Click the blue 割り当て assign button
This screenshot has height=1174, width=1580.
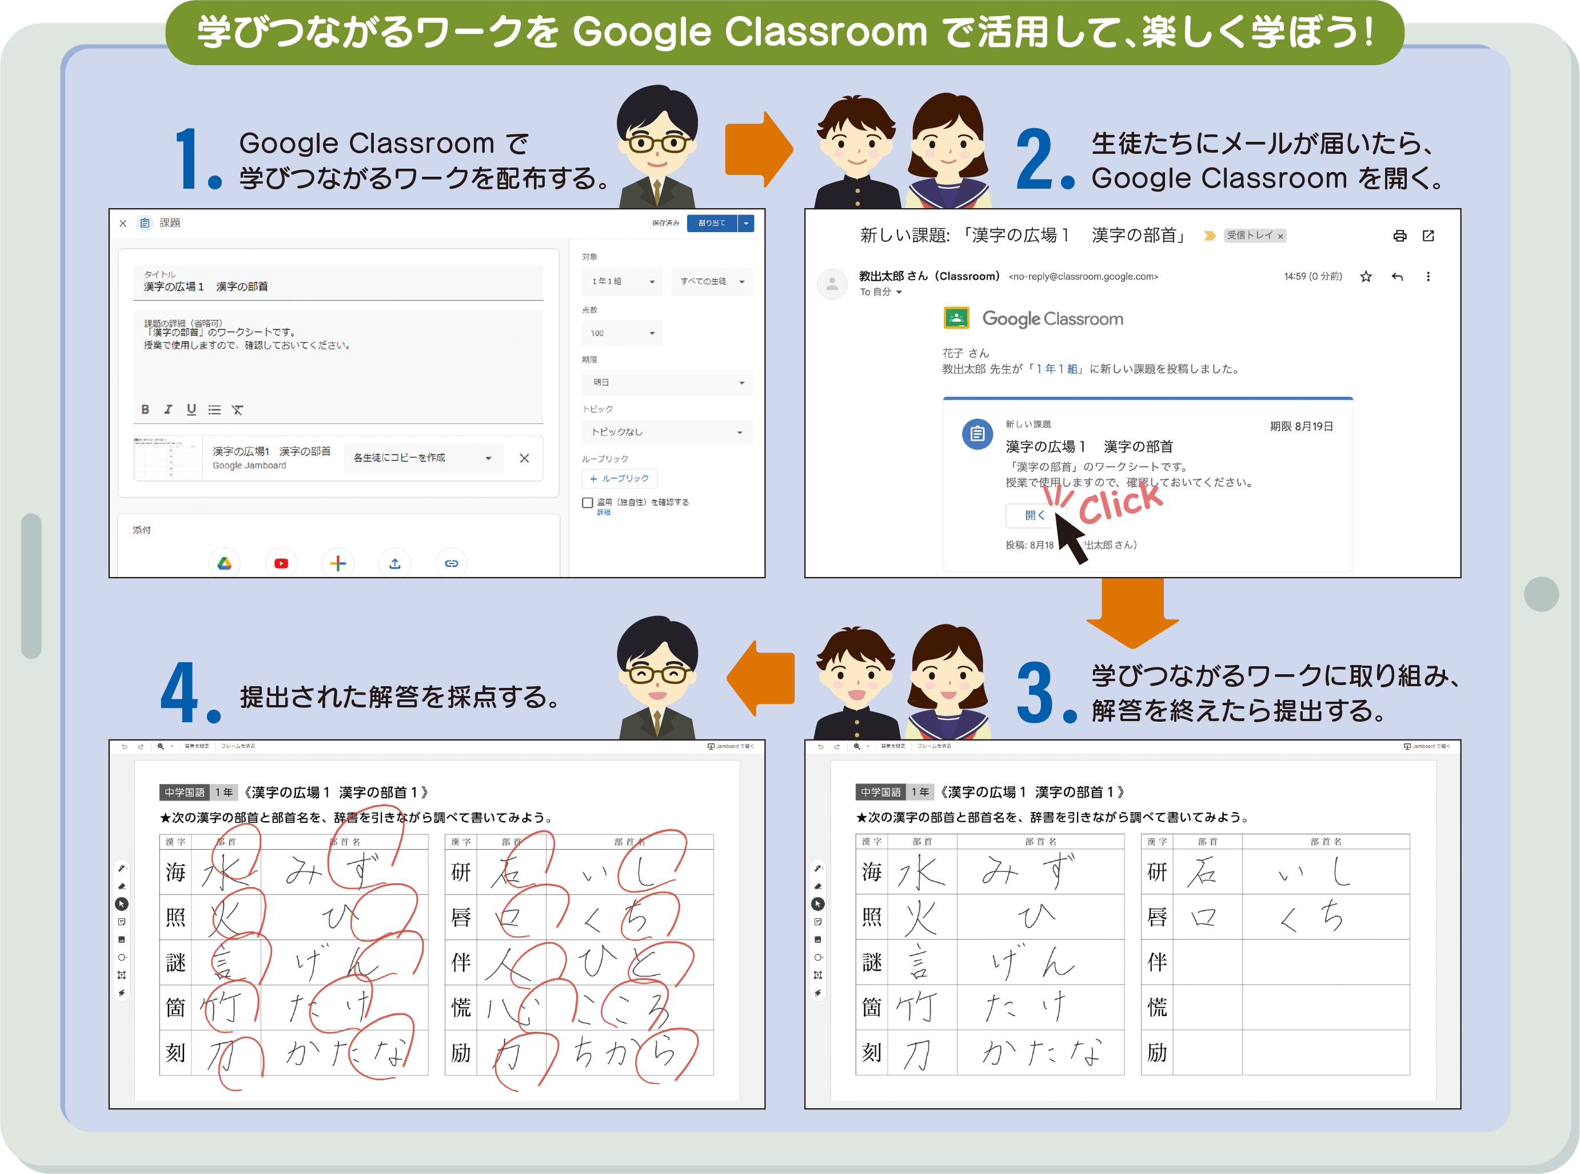(712, 223)
